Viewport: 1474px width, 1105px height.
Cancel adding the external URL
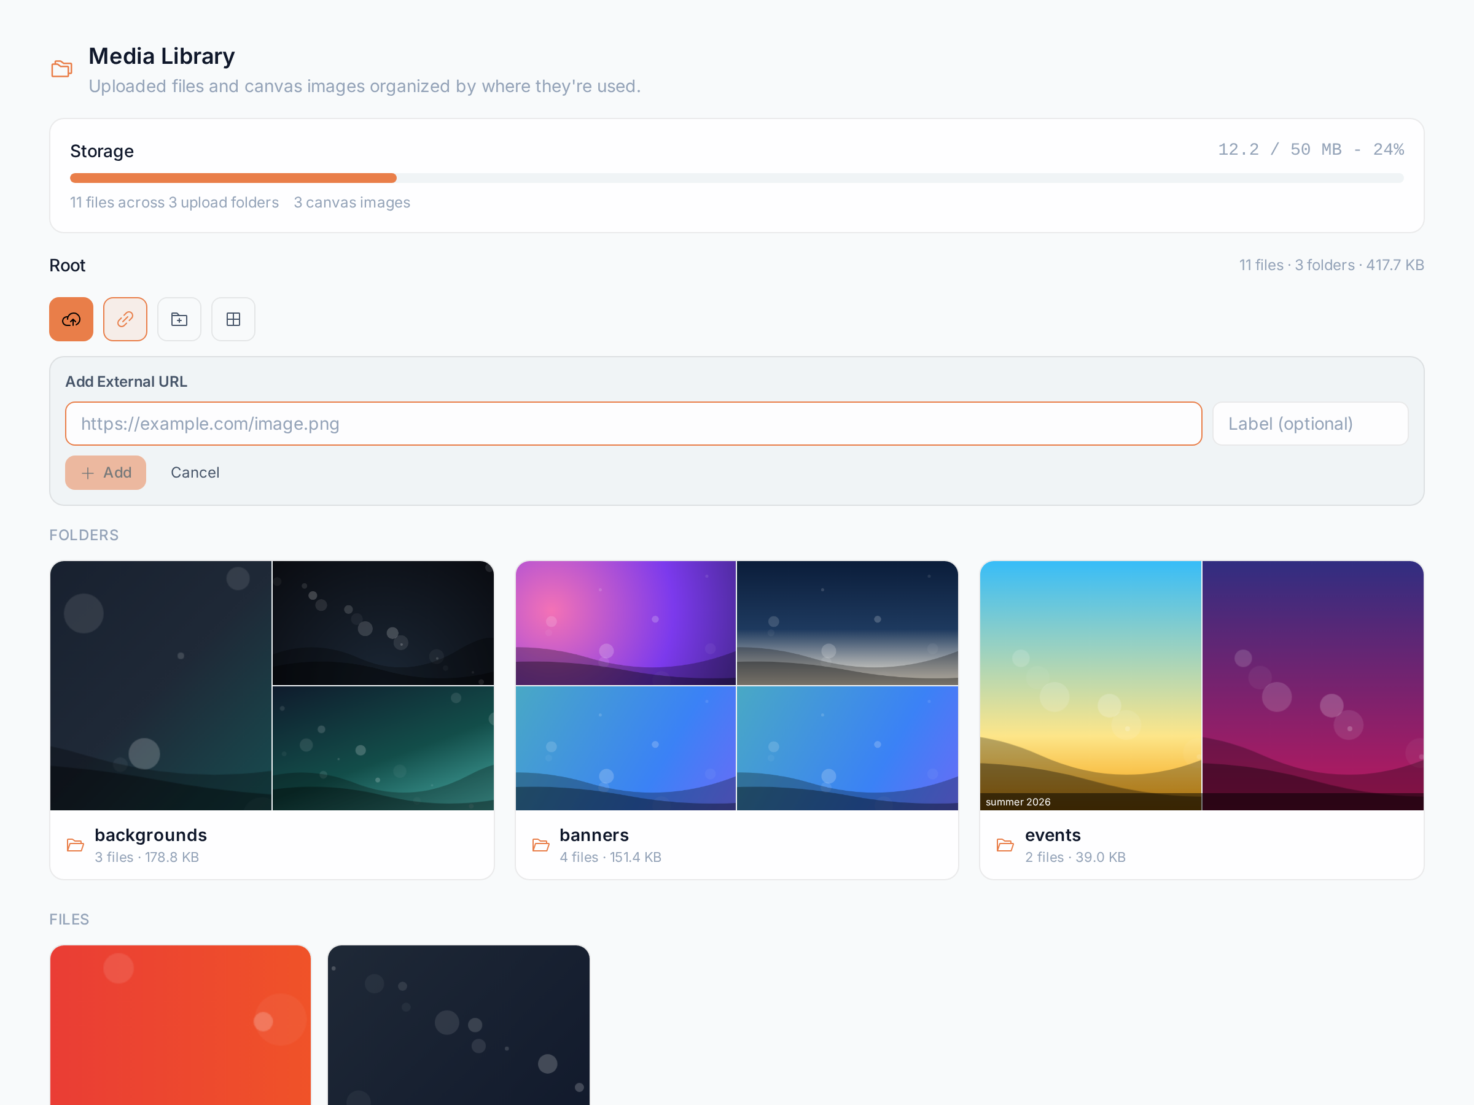195,473
